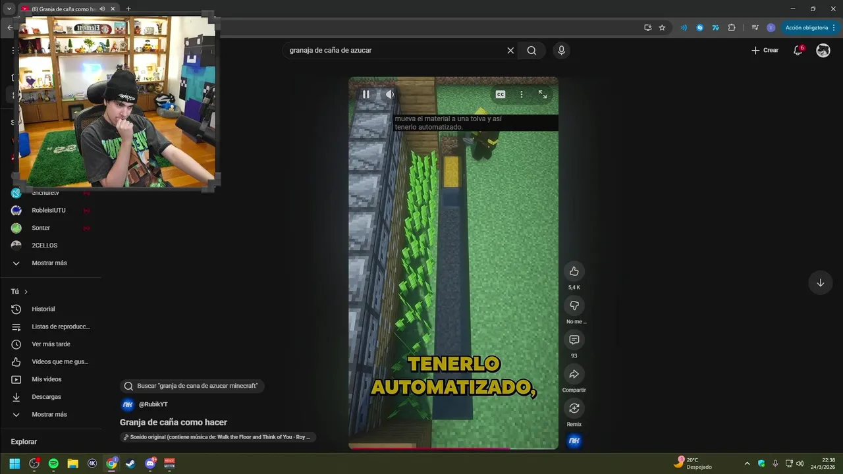
Task: Seek the Short using the red progress bar
Action: point(453,448)
